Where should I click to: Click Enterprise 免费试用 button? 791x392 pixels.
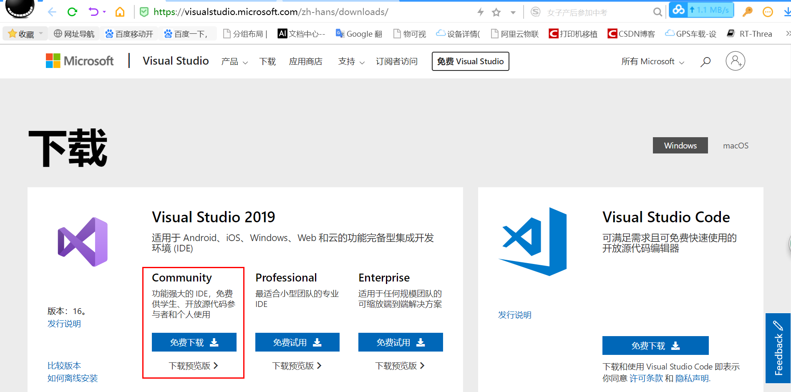click(401, 342)
